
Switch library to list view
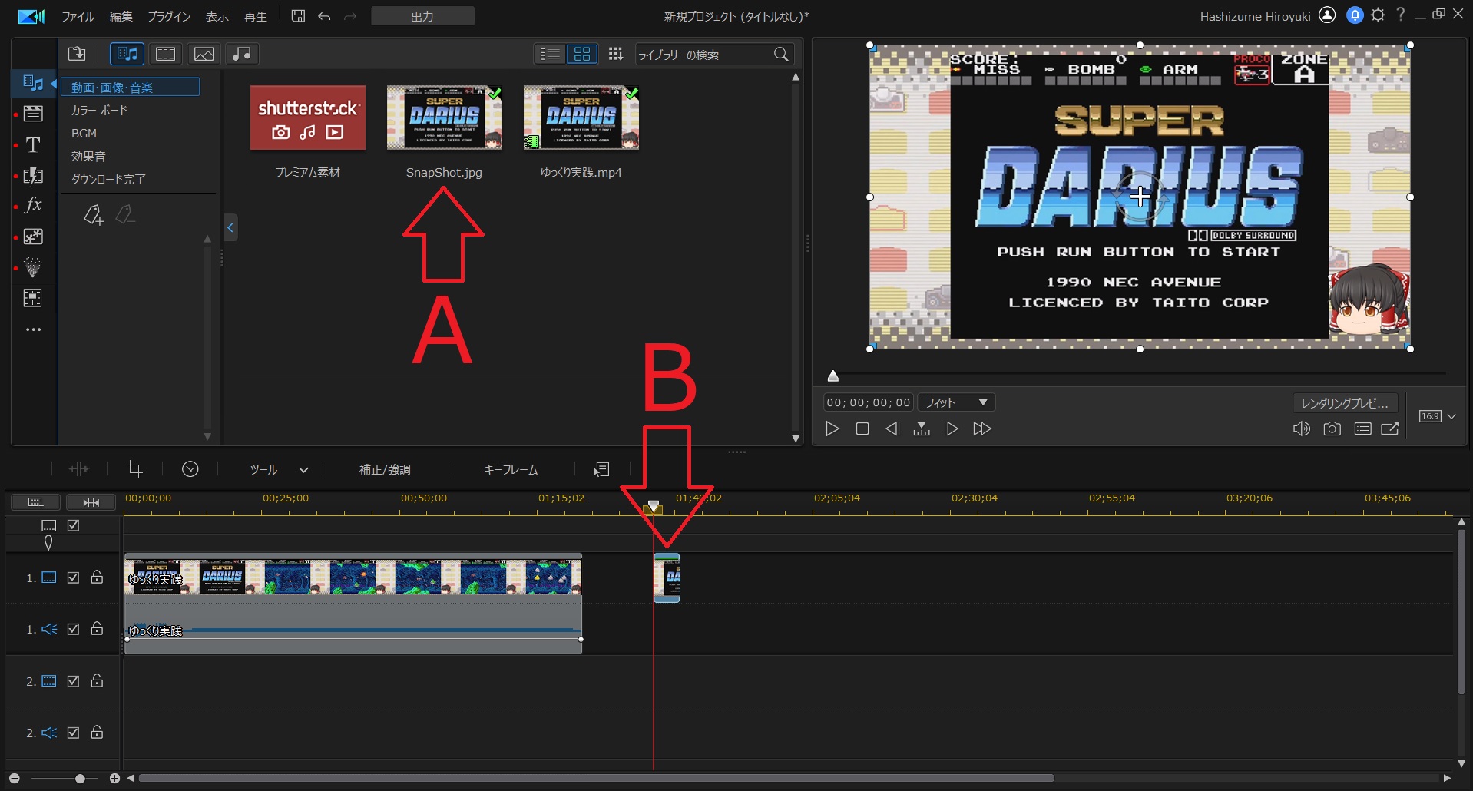[549, 54]
